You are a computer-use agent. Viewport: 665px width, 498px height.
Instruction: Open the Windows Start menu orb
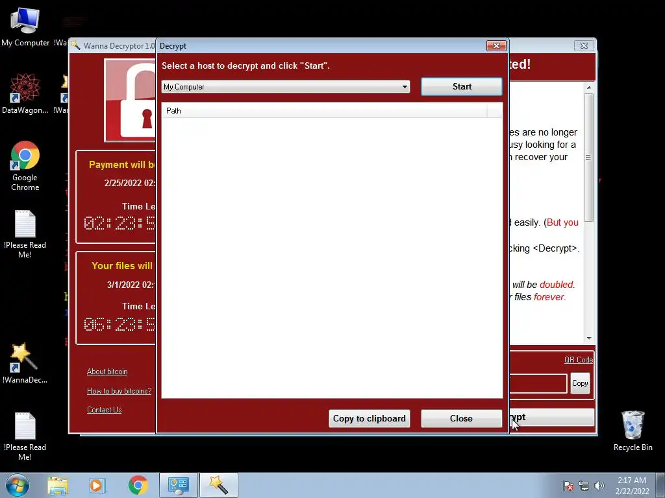(18, 485)
